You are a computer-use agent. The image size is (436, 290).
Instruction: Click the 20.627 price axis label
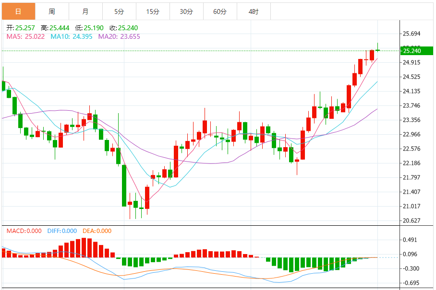[412, 220]
